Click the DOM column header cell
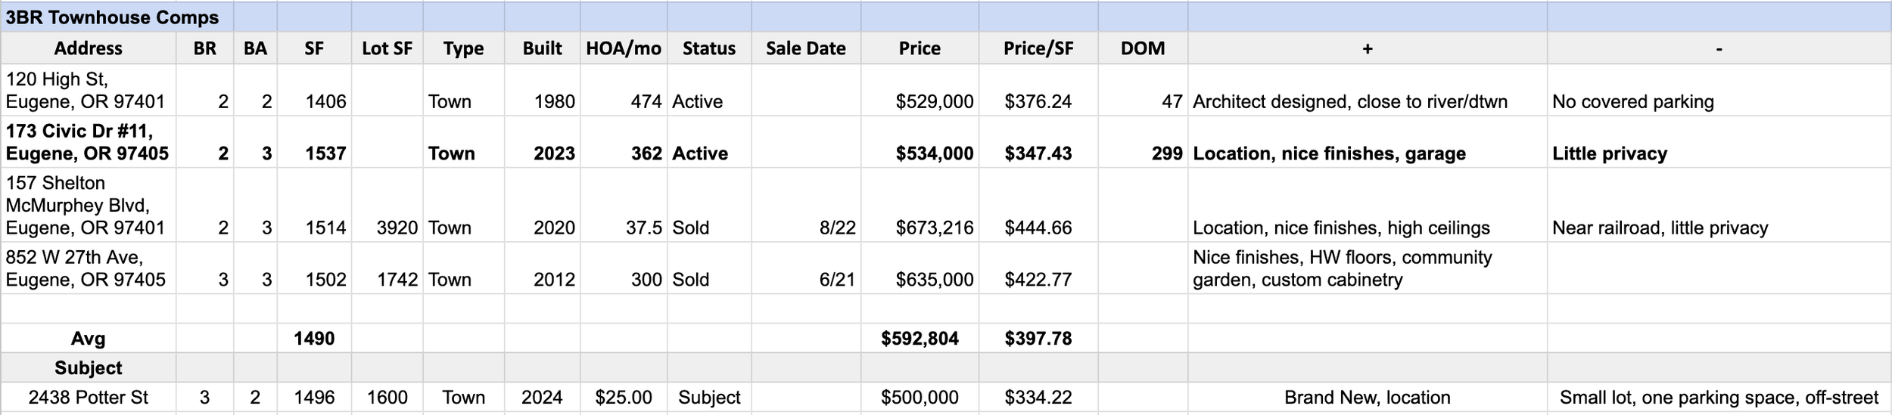The width and height of the screenshot is (1892, 415). click(1142, 48)
